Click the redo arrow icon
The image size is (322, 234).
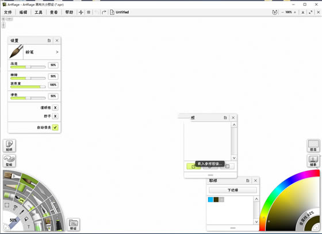coord(104,12)
